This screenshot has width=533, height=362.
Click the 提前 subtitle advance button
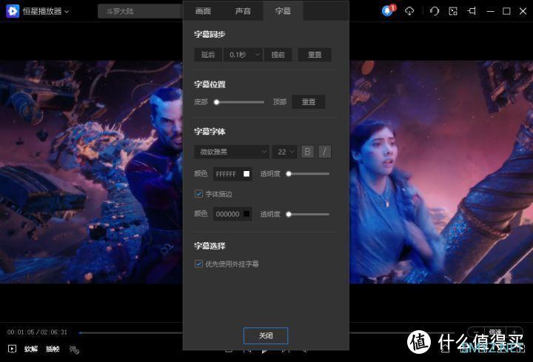[278, 55]
